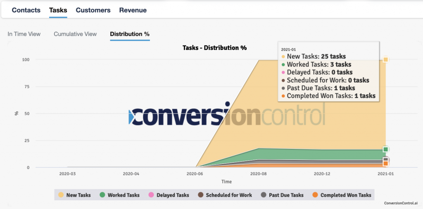Click the conversioncontrol logo watermark
This screenshot has height=209, width=423.
pos(227,114)
